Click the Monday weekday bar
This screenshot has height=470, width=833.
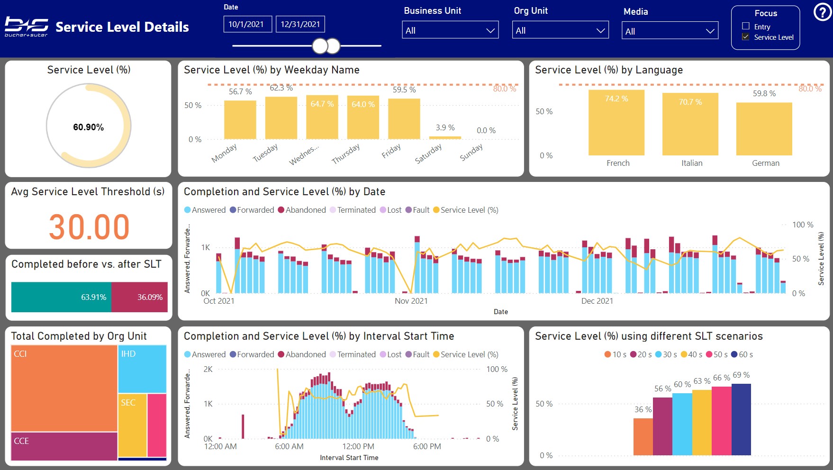coord(240,119)
